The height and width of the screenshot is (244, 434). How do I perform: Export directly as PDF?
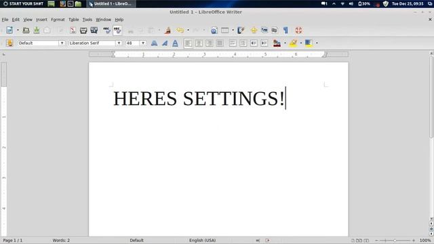(73, 30)
